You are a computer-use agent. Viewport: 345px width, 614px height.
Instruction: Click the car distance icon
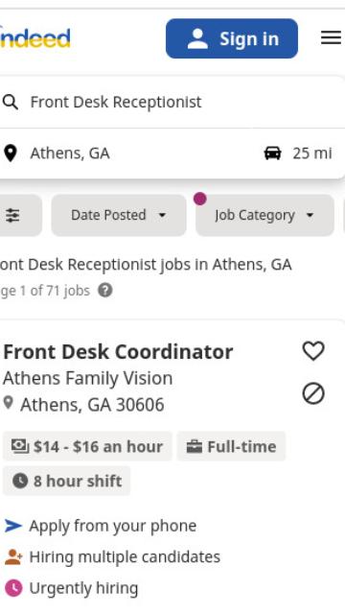click(272, 153)
